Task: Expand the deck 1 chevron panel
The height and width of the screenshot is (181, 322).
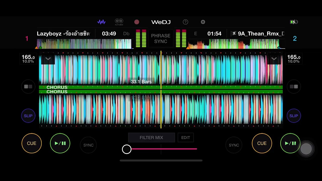Action: 48,59
